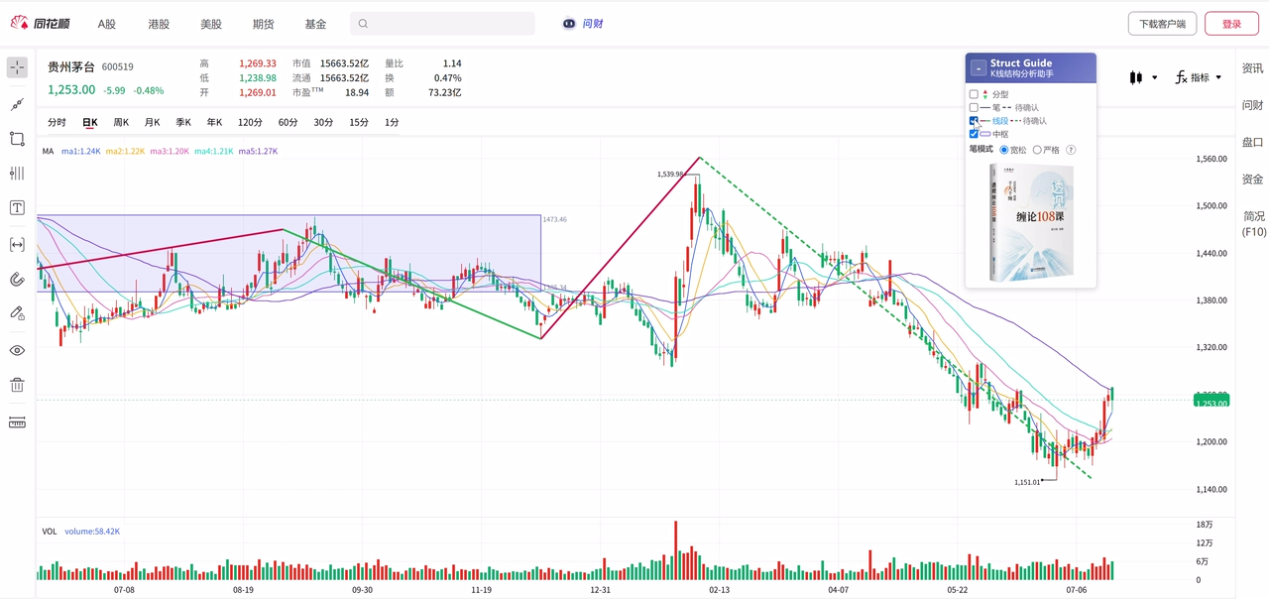Switch to the 年K tab
This screenshot has height=599, width=1269.
pos(214,122)
